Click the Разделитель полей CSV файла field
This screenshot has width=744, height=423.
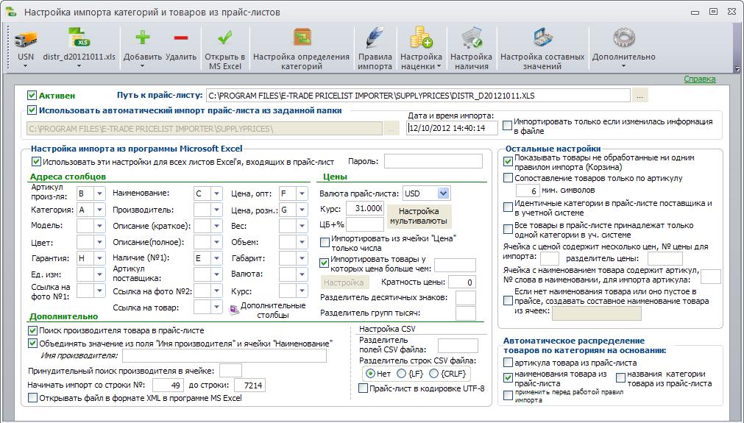point(458,346)
